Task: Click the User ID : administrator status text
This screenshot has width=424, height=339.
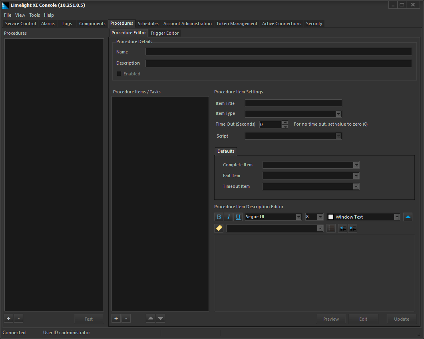Action: coord(66,333)
